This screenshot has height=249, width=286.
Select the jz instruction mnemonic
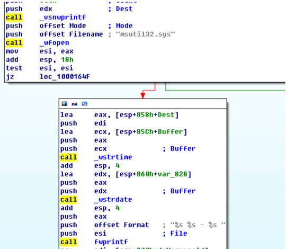[10, 77]
